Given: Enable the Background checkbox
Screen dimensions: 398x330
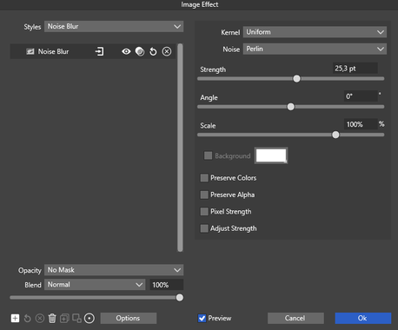Looking at the screenshot, I should point(208,155).
